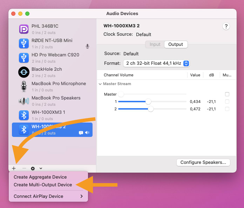Click the BlackHole 2ch device icon

tap(23, 72)
